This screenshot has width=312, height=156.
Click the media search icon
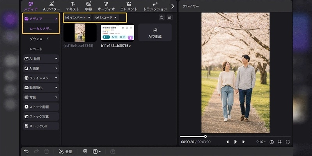[x=162, y=18]
